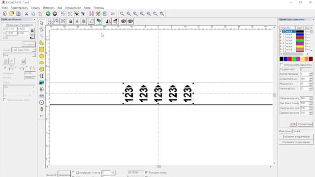Pick the green color swatch in palette
Screen dimensions: 315x177
(x=294, y=59)
